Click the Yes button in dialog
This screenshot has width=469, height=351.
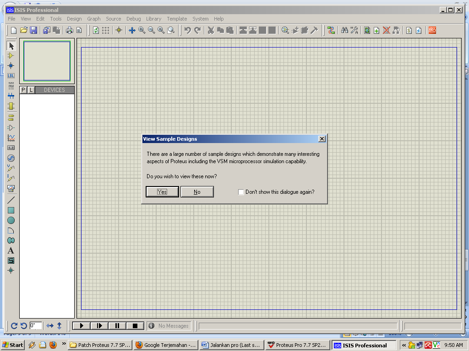162,192
